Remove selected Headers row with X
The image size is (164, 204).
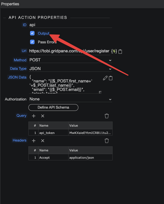[43, 141]
